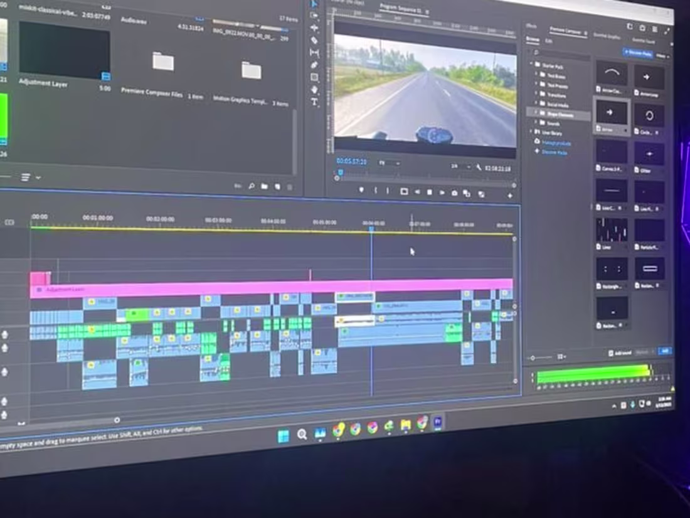Select the Slip tool
The height and width of the screenshot is (518, 690).
(314, 53)
